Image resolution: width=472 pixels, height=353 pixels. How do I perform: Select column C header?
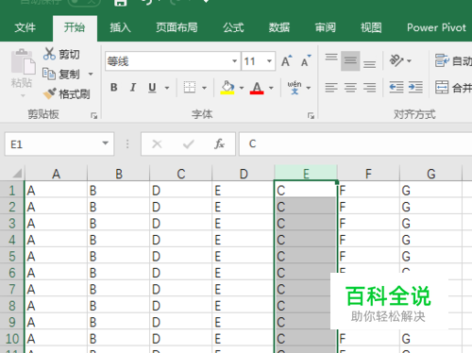(181, 174)
